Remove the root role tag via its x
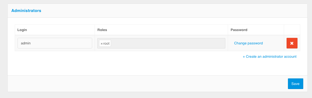Image resolution: width=312 pixels, height=98 pixels. click(x=101, y=44)
